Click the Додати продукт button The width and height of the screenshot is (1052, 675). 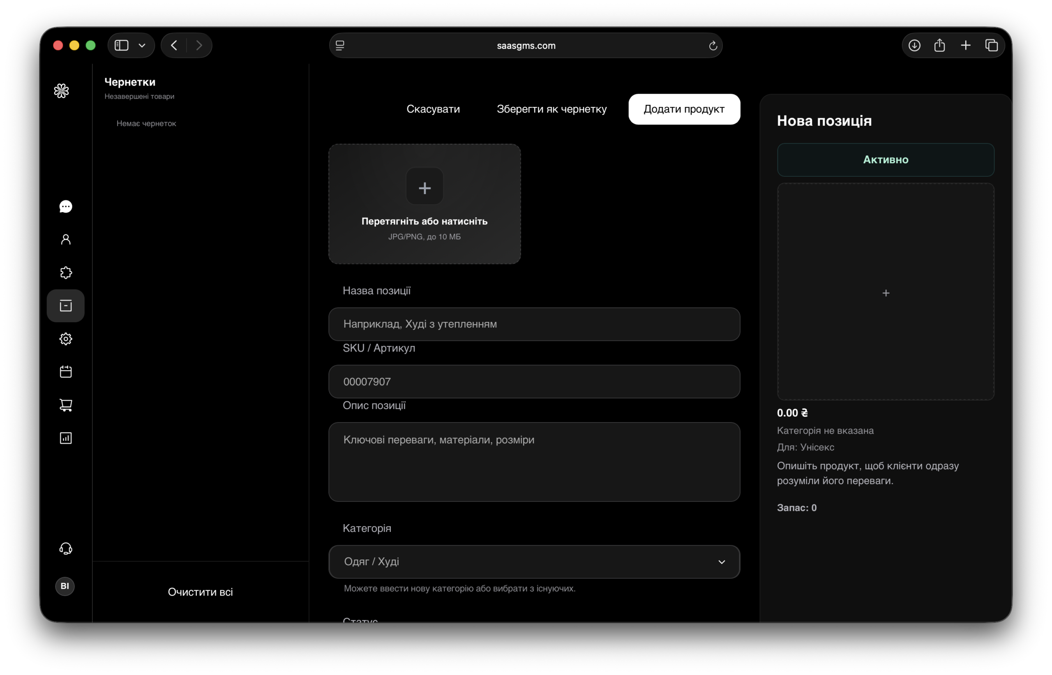(x=684, y=109)
